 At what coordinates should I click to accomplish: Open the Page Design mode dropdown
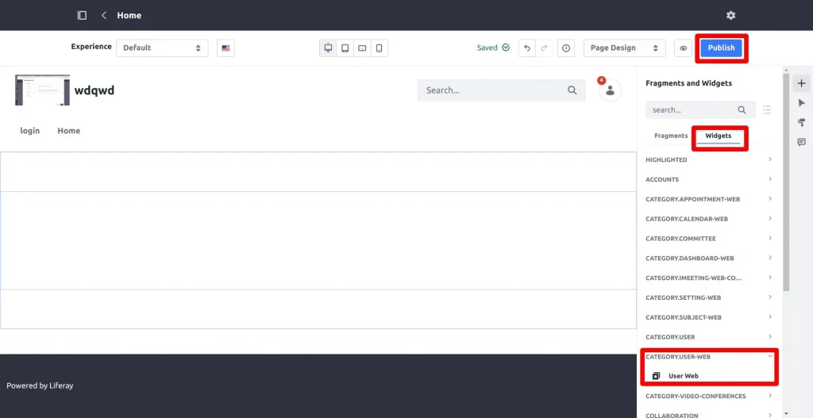click(625, 48)
